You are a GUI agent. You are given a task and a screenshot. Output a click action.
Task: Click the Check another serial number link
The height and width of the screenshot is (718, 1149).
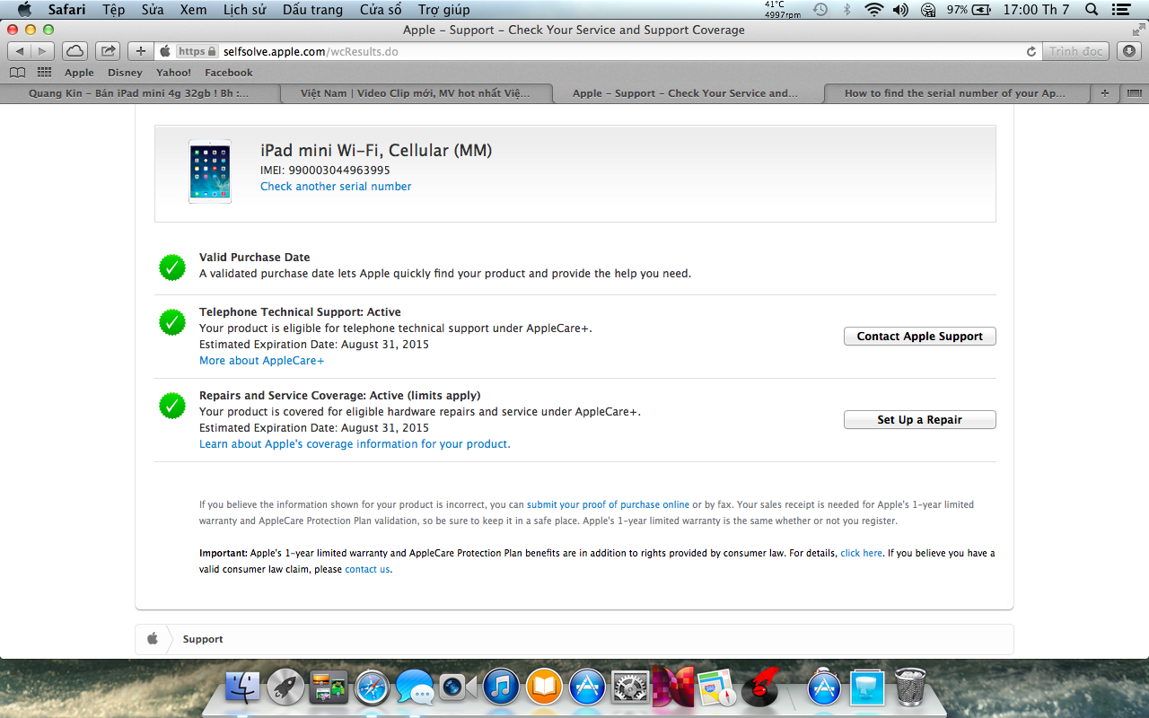tap(336, 187)
